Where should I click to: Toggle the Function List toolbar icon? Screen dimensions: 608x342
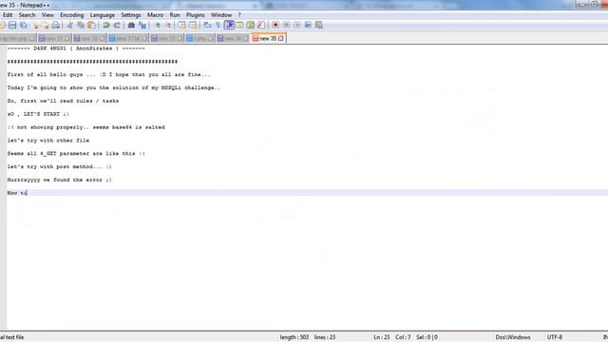(x=261, y=26)
